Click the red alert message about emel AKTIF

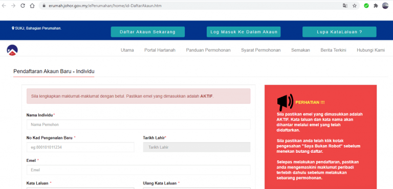pos(138,96)
